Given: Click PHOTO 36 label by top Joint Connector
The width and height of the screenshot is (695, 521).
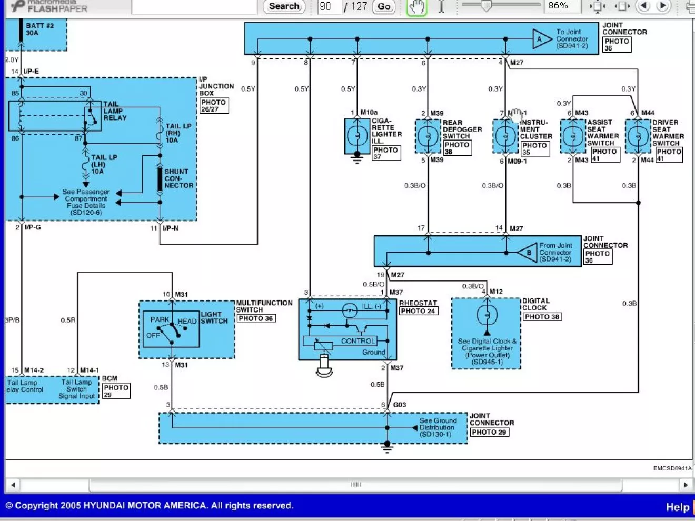Looking at the screenshot, I should tap(617, 44).
